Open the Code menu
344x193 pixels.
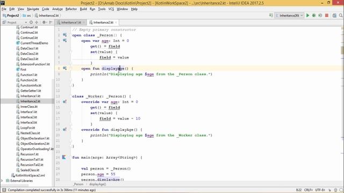pos(45,9)
